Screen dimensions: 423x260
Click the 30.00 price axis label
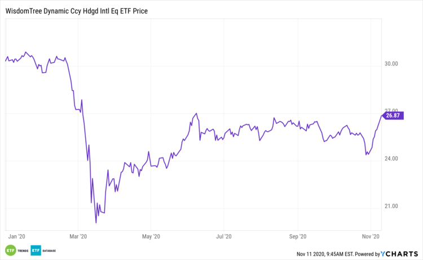click(391, 64)
